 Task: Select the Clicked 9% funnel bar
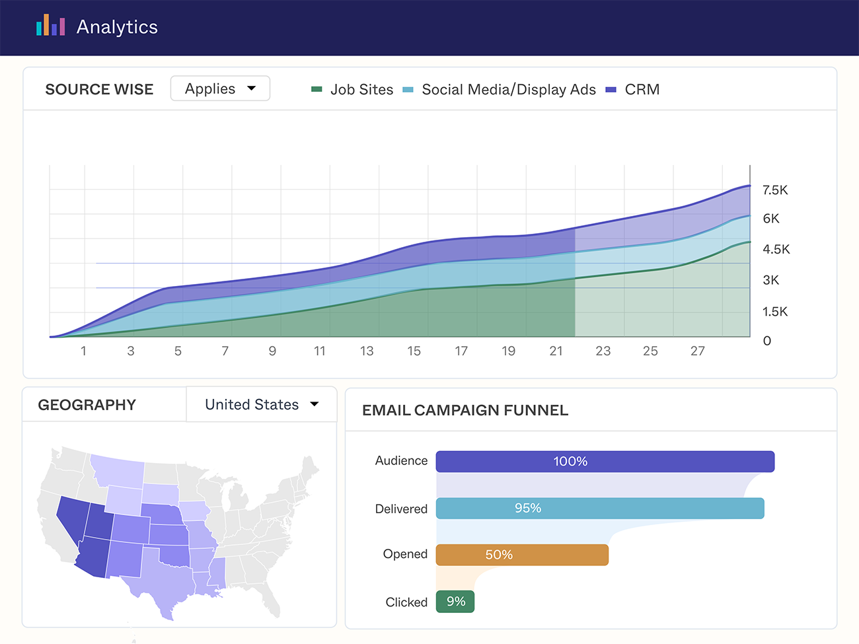tap(455, 602)
